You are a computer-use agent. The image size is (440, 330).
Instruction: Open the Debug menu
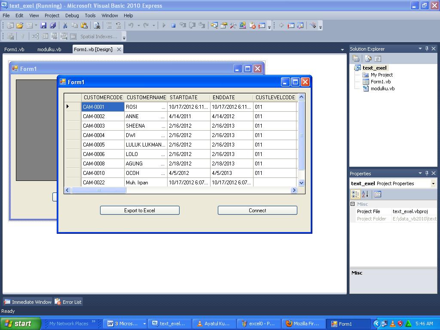[72, 15]
